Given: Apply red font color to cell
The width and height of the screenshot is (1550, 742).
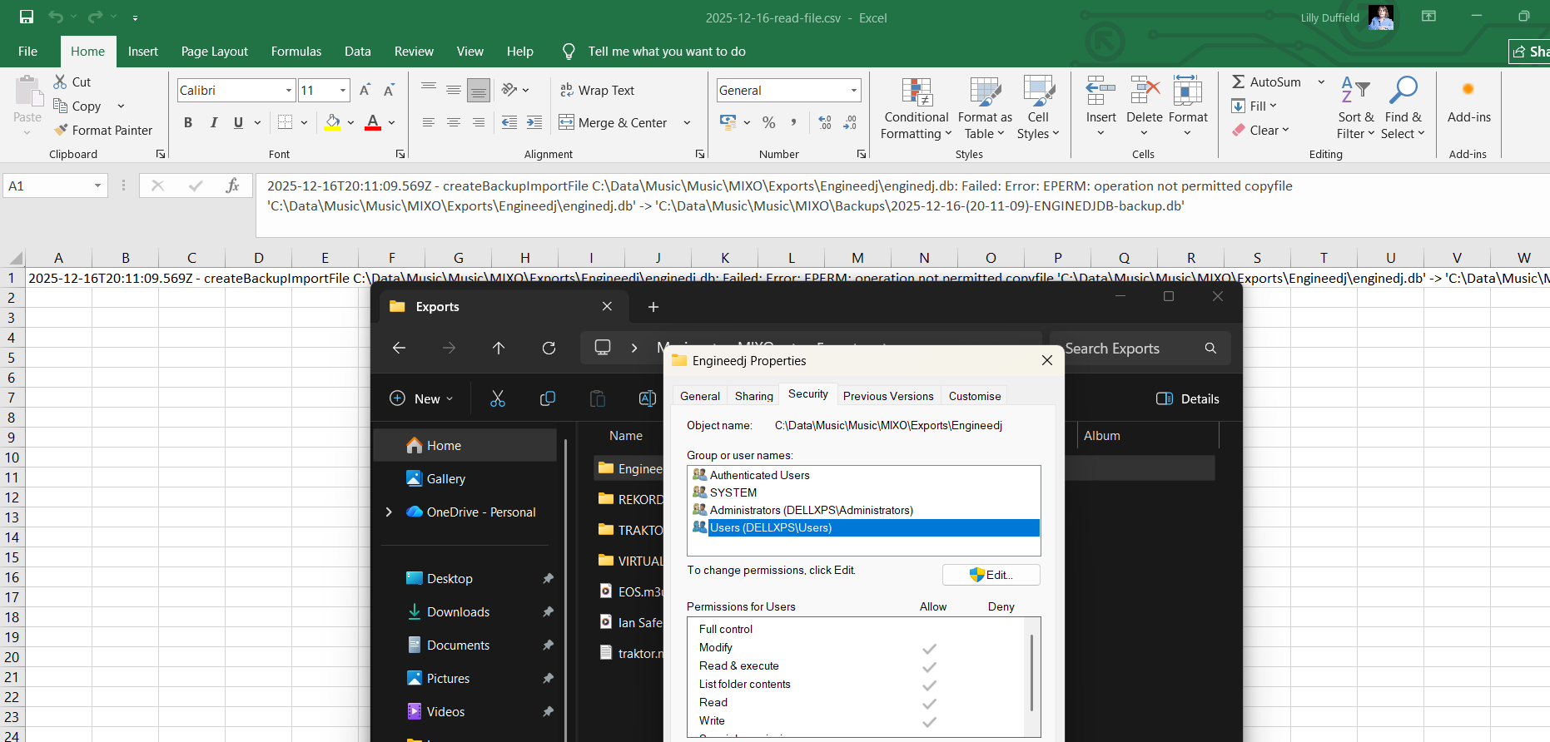Looking at the screenshot, I should [373, 122].
